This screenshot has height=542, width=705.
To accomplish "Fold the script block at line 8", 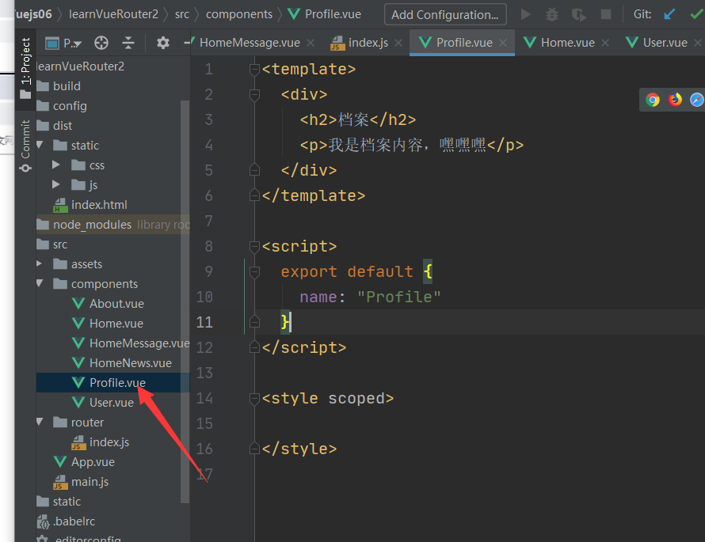I will [x=254, y=247].
